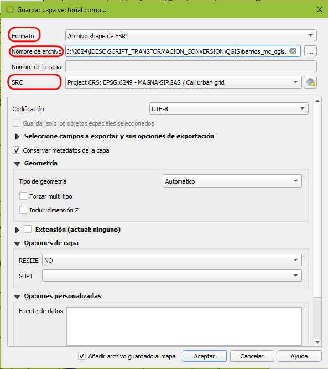
Task: Open the Codificación UTF-8 dropdown
Action: coord(228,109)
